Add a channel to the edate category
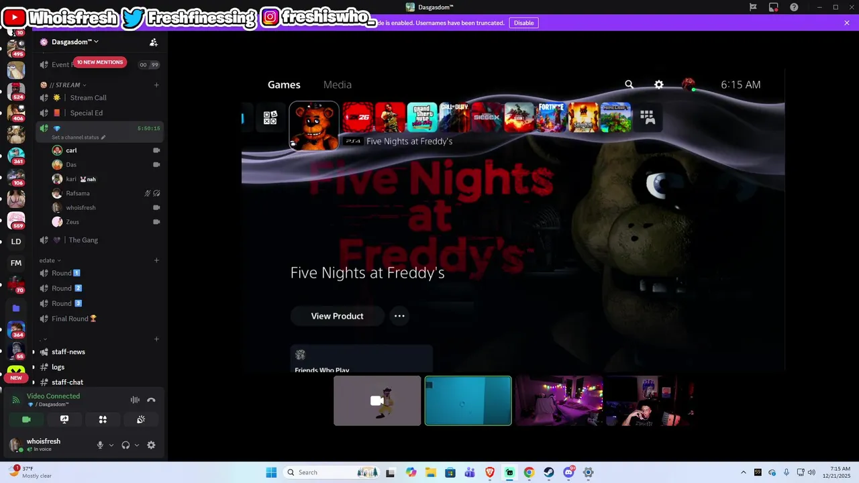The width and height of the screenshot is (859, 483). [156, 260]
